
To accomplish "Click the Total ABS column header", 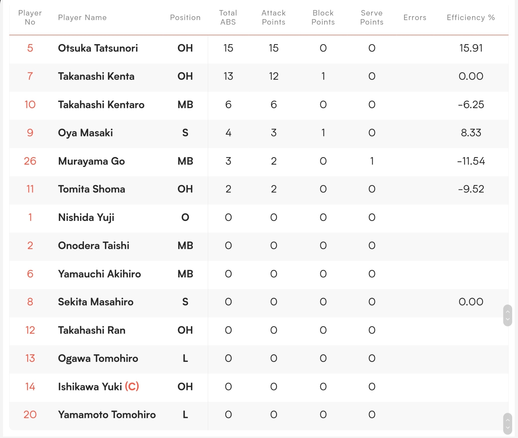I will (x=228, y=17).
